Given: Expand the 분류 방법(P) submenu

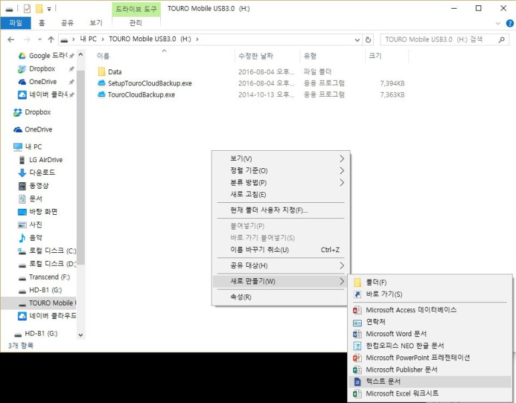Looking at the screenshot, I should tap(342, 183).
